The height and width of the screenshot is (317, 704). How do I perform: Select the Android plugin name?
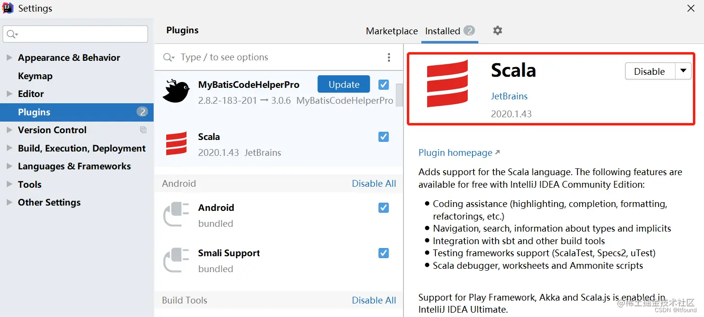216,207
